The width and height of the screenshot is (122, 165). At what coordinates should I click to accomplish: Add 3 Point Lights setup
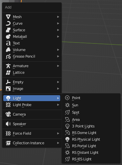[x=91, y=126]
